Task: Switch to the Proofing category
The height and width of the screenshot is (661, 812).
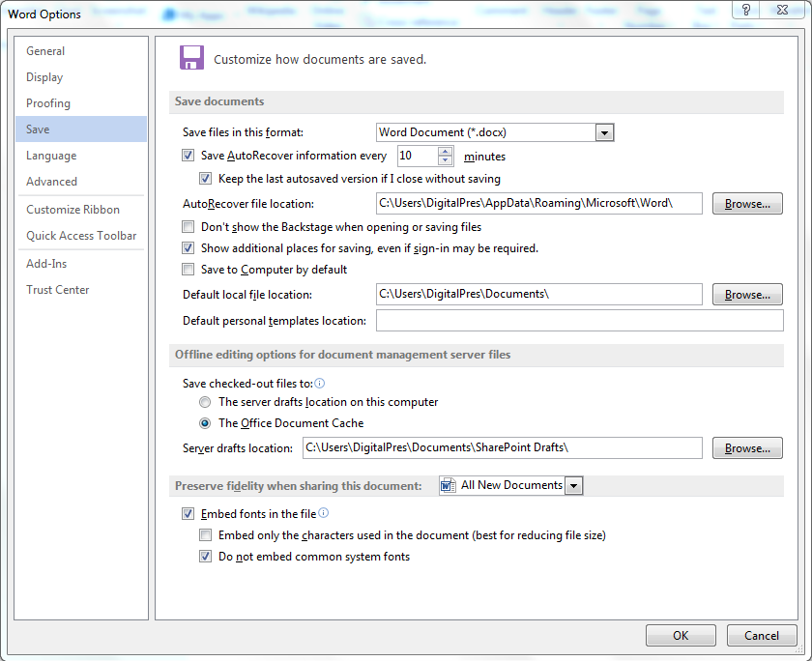Action: (48, 103)
